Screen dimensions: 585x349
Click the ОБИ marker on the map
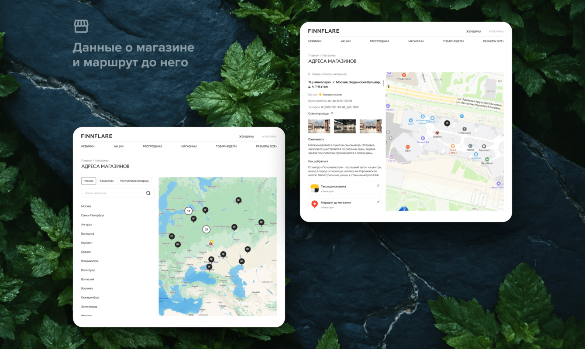(408, 147)
